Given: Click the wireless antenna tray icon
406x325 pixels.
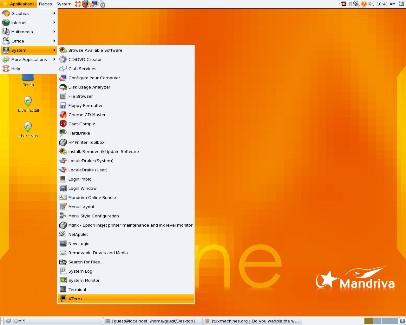Looking at the screenshot, I should point(350,4).
